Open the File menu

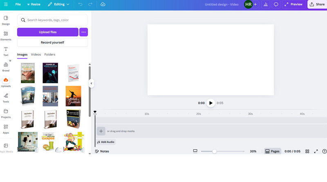[x=18, y=4]
